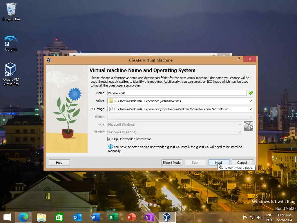
Task: Click the Version dropdown showing Windows XP (32-bit)
Action: tap(174, 132)
